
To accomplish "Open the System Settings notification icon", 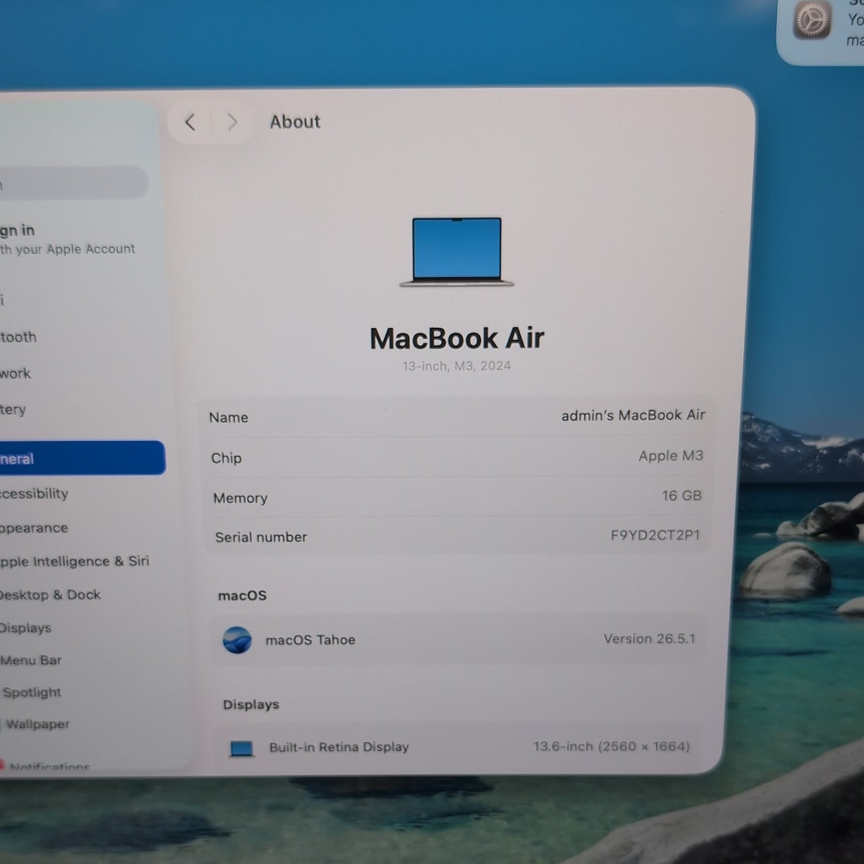I will point(812,20).
